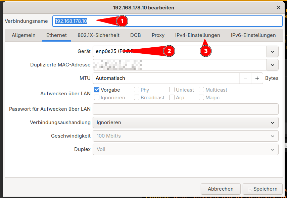This screenshot has width=287, height=198.
Task: Open the Duplex dropdown
Action: [273, 149]
